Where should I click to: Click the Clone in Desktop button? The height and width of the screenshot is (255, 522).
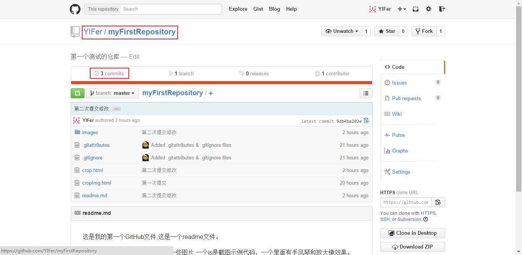click(x=413, y=233)
